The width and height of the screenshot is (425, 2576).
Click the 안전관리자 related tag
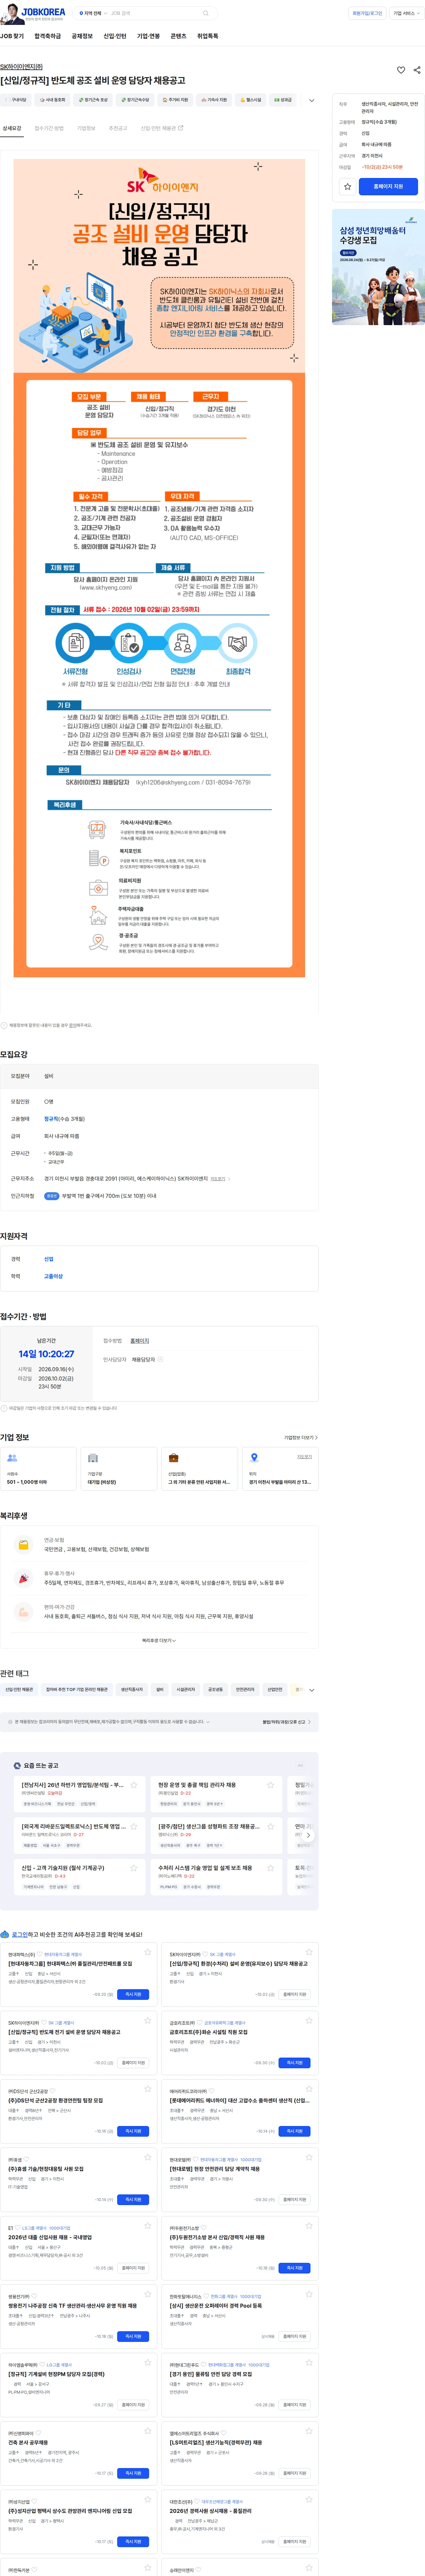click(245, 1690)
